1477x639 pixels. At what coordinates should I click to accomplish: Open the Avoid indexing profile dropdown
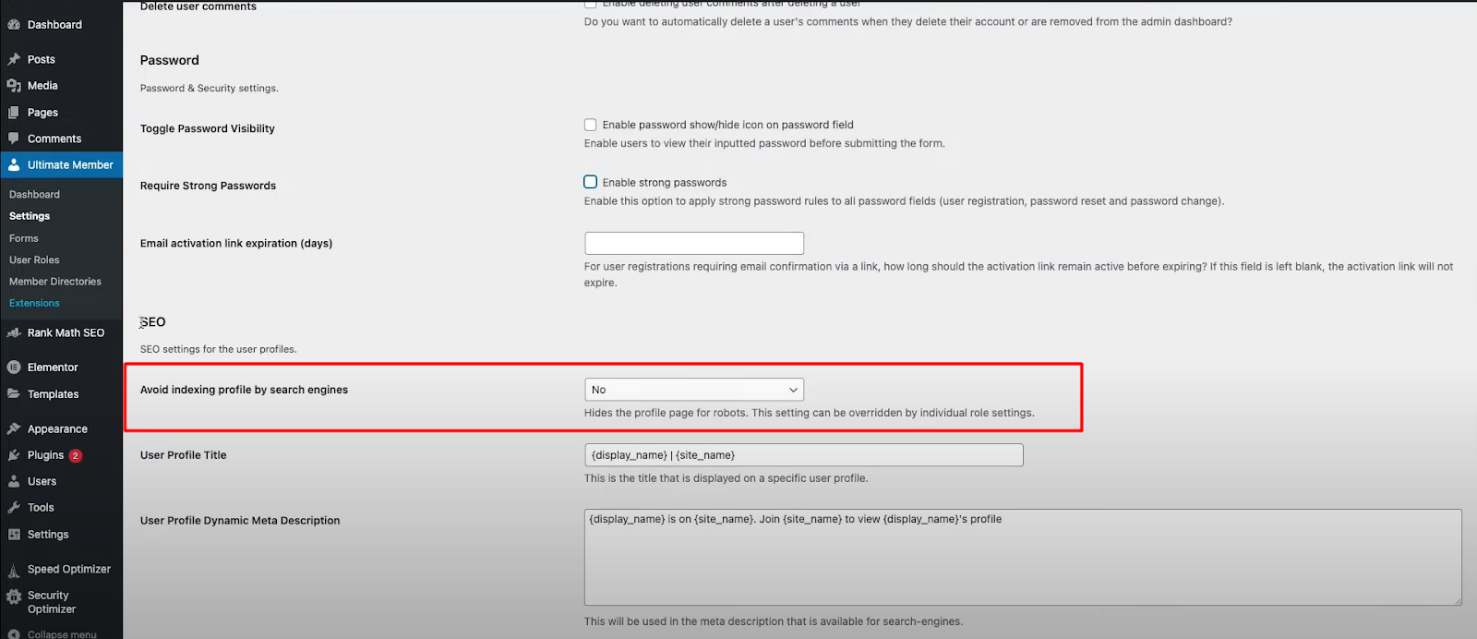click(694, 390)
